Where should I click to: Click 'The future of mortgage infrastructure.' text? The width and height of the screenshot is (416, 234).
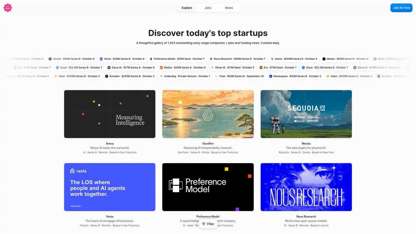110,221
